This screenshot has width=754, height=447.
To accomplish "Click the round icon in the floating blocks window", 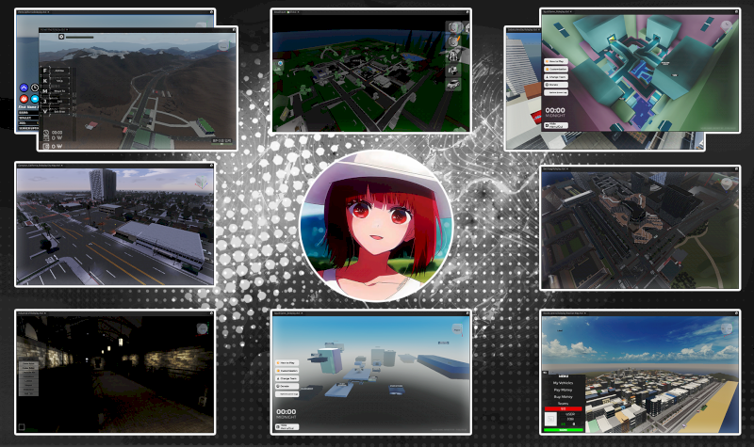I will tap(457, 328).
